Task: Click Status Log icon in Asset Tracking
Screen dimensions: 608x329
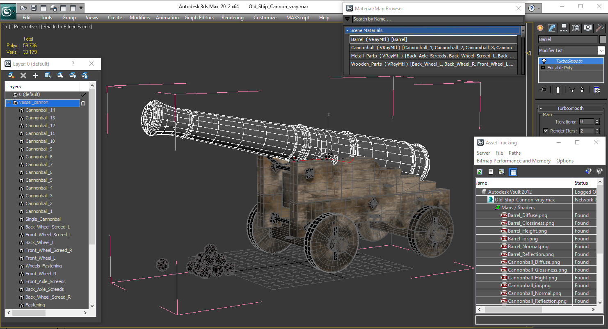Action: [x=491, y=172]
